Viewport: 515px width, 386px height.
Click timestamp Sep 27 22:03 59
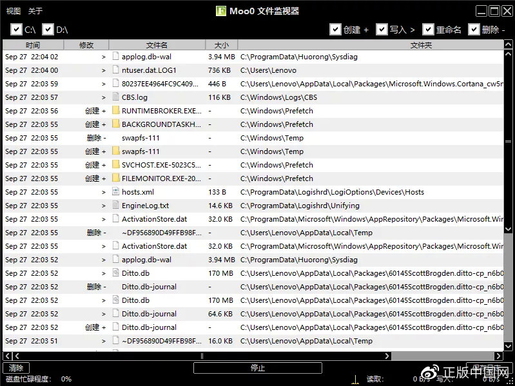(32, 84)
